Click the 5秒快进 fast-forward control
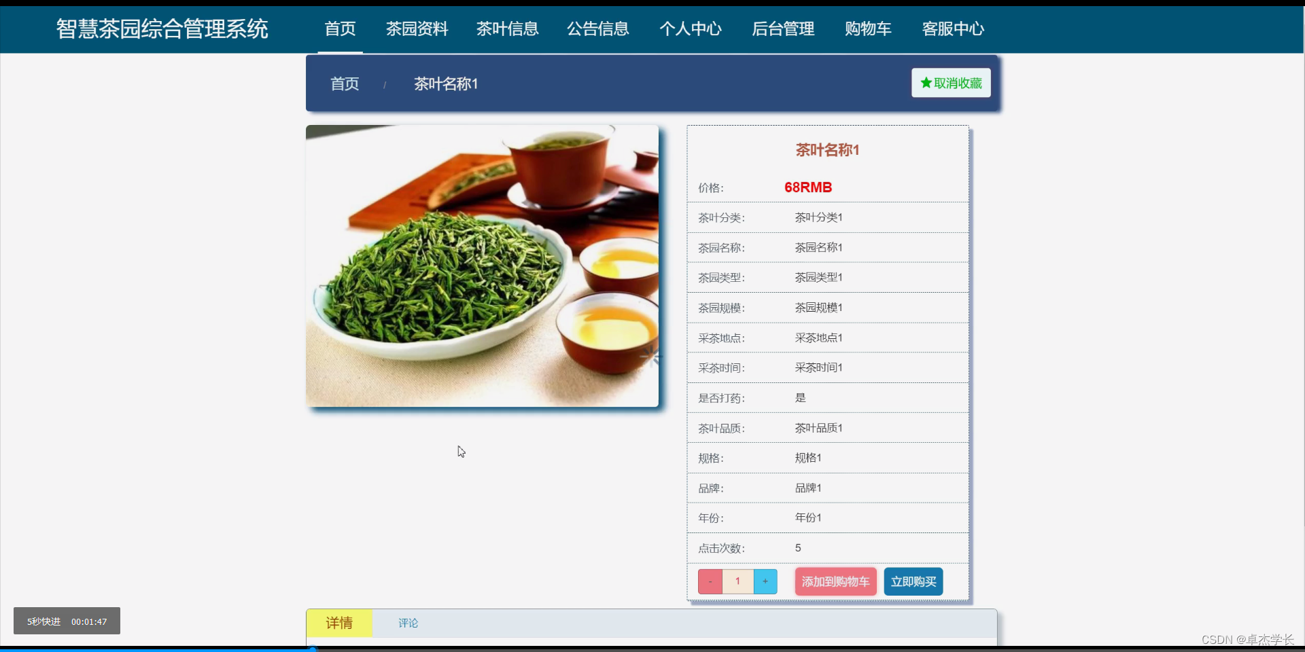This screenshot has height=652, width=1305. tap(43, 621)
